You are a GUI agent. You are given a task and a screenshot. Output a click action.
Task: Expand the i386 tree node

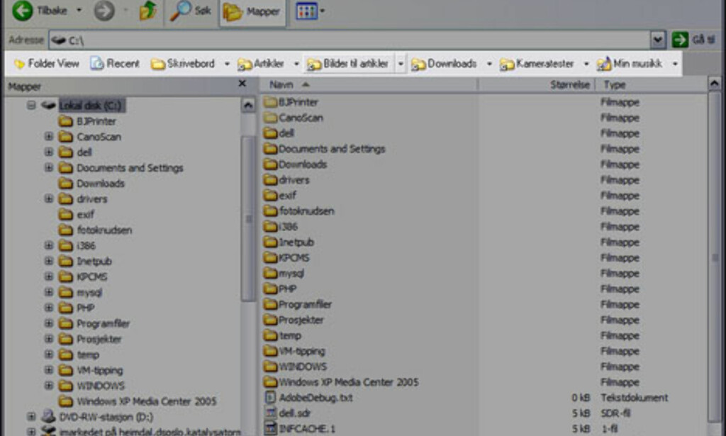[x=49, y=245]
